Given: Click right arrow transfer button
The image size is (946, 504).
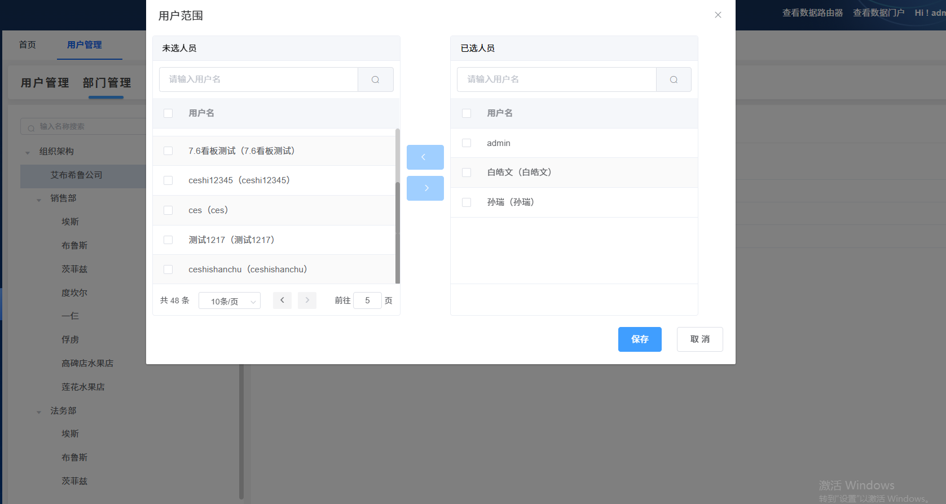Looking at the screenshot, I should click(x=425, y=188).
